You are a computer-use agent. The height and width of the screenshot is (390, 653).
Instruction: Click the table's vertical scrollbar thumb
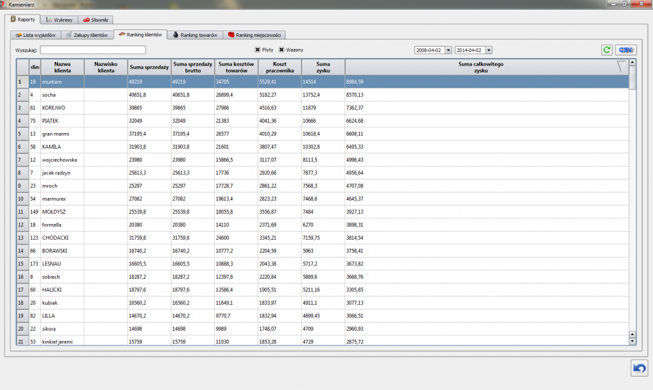632,78
